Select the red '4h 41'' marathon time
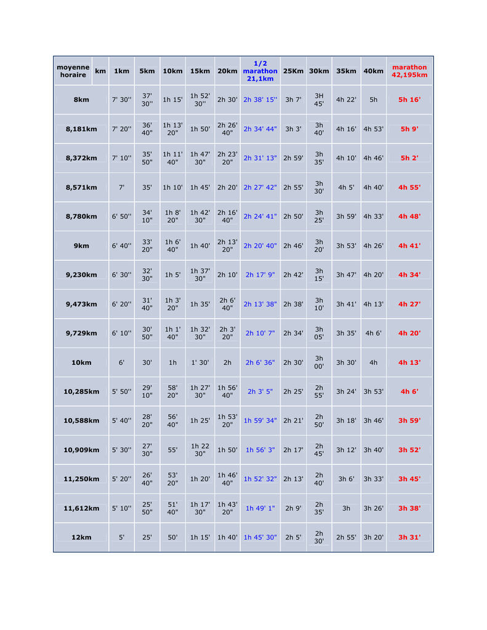 point(409,245)
